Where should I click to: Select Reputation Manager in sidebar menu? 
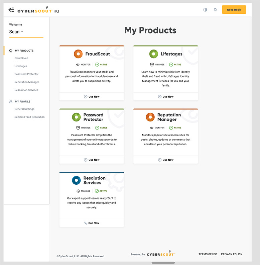(27, 82)
